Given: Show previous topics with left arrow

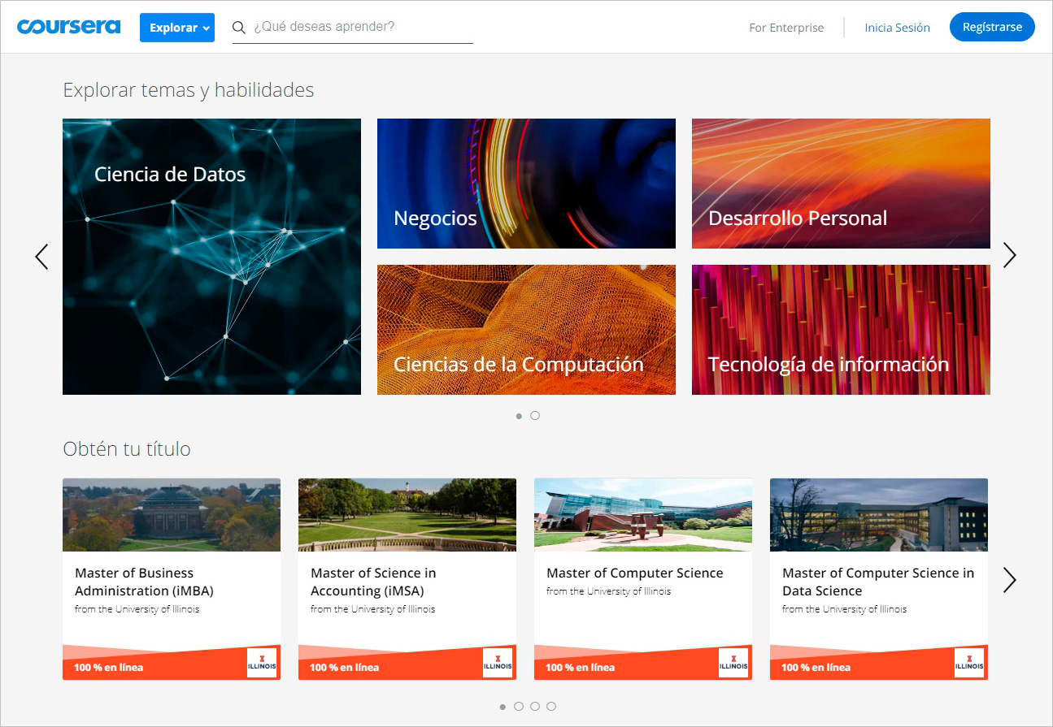Looking at the screenshot, I should click(x=41, y=257).
